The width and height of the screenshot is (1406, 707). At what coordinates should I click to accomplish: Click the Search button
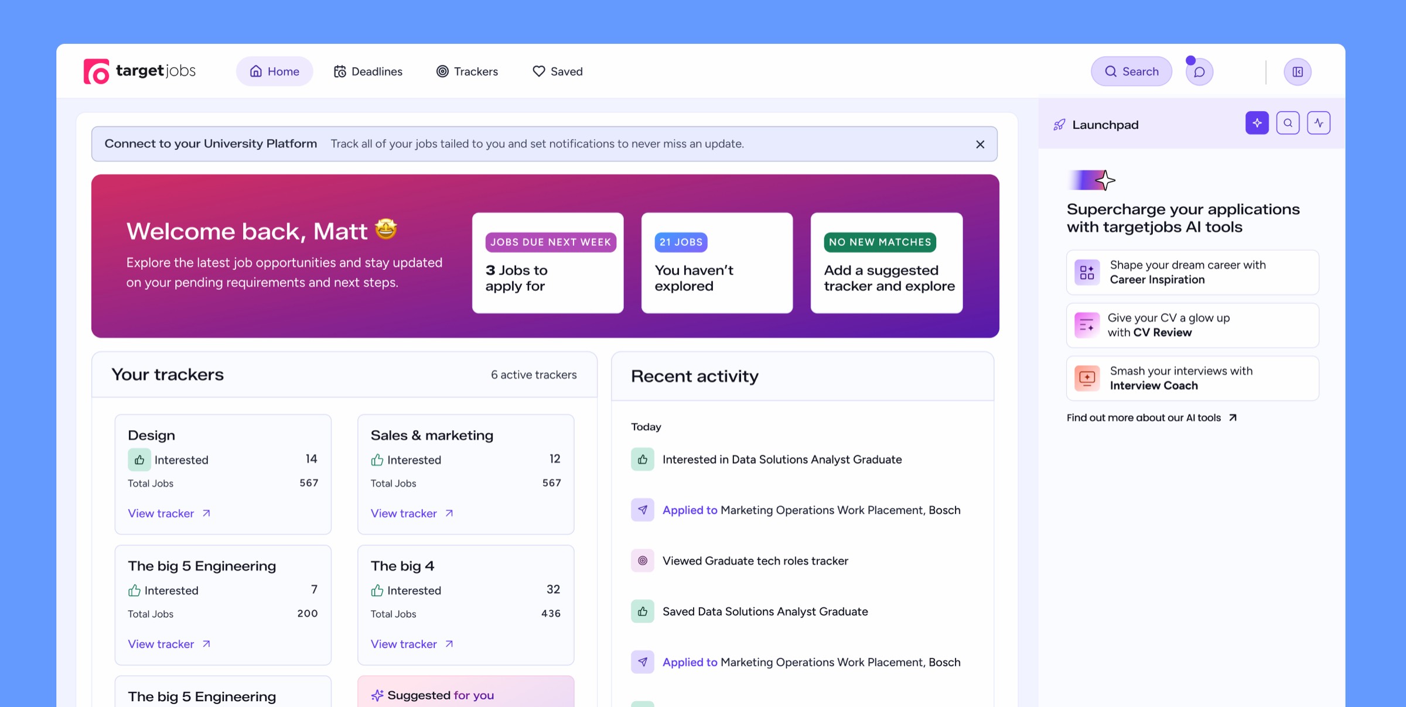click(1131, 71)
